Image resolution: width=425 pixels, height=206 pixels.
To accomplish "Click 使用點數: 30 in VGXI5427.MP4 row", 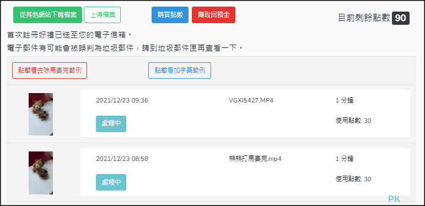I will (353, 121).
